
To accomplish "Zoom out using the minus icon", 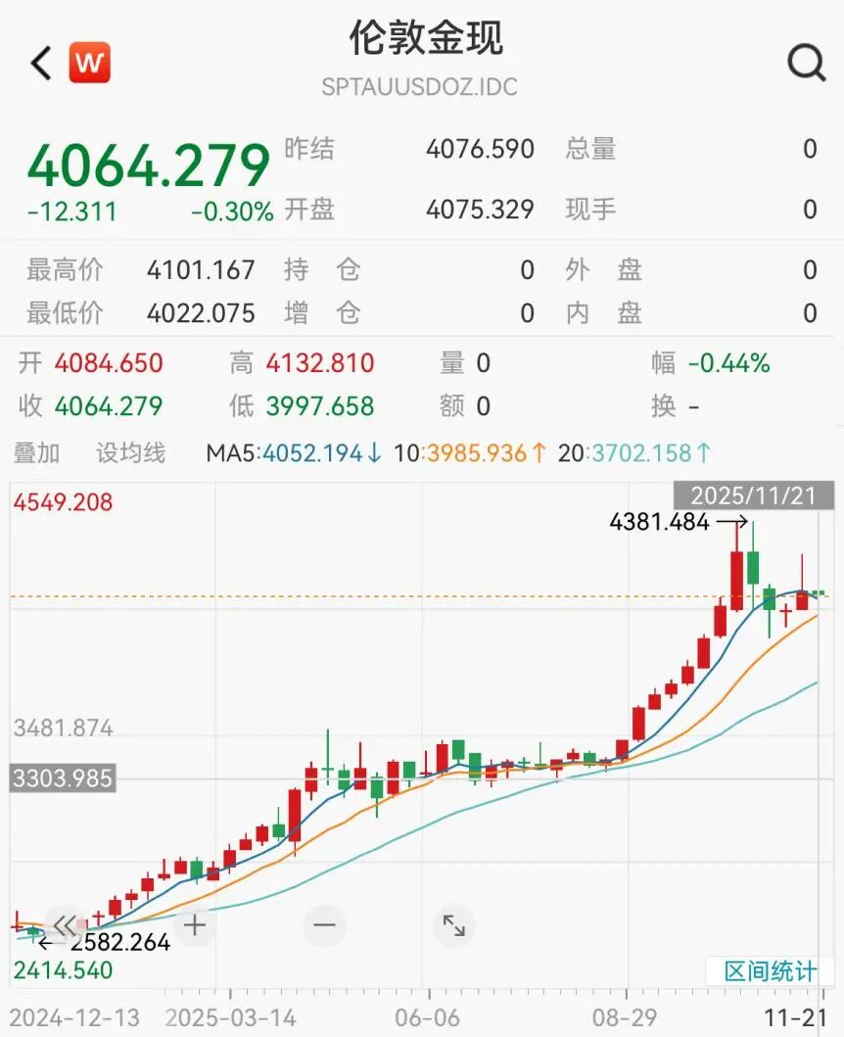I will [x=323, y=924].
